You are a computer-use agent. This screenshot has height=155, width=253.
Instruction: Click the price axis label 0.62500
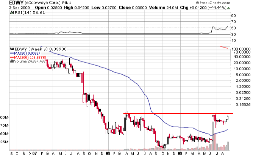pyautogui.click(x=243, y=92)
